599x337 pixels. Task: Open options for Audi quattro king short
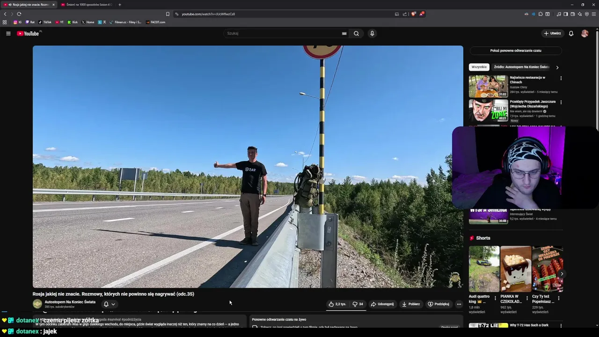[495, 298]
